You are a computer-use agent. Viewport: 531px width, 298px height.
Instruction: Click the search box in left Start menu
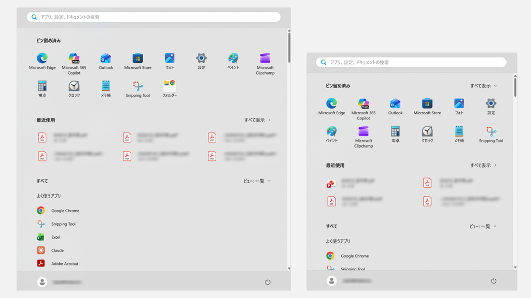(153, 17)
